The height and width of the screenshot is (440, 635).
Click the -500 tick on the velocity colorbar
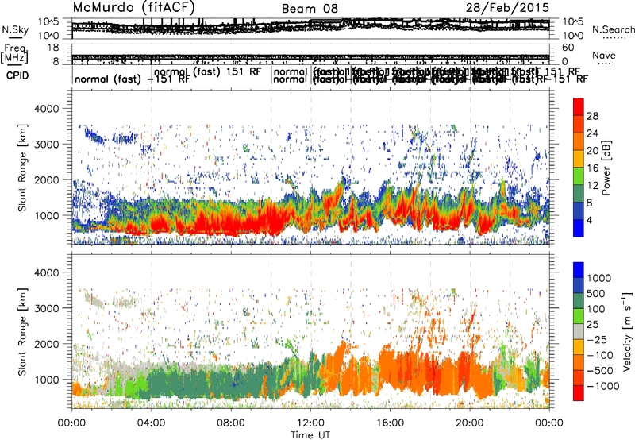[x=600, y=371]
